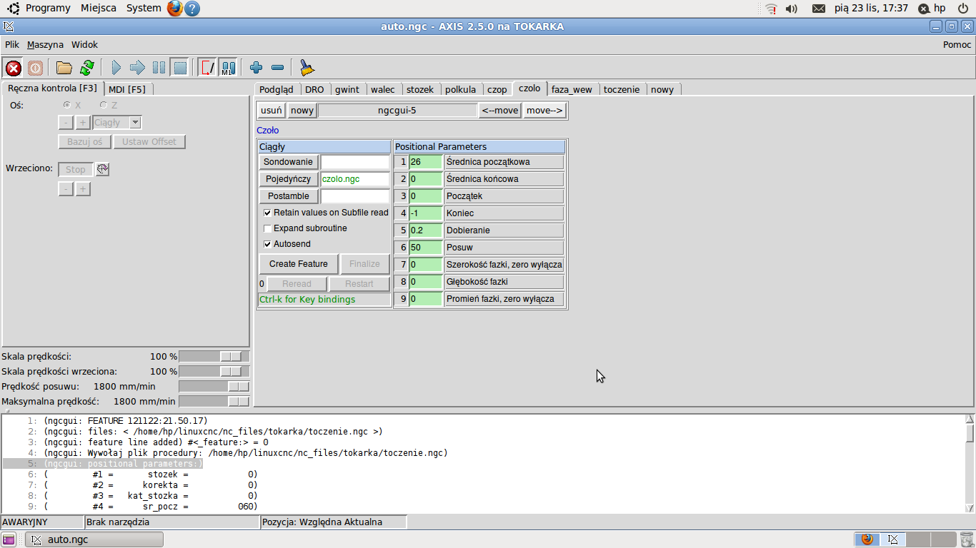This screenshot has width=976, height=548.
Task: Open Plik menu
Action: pyautogui.click(x=12, y=44)
